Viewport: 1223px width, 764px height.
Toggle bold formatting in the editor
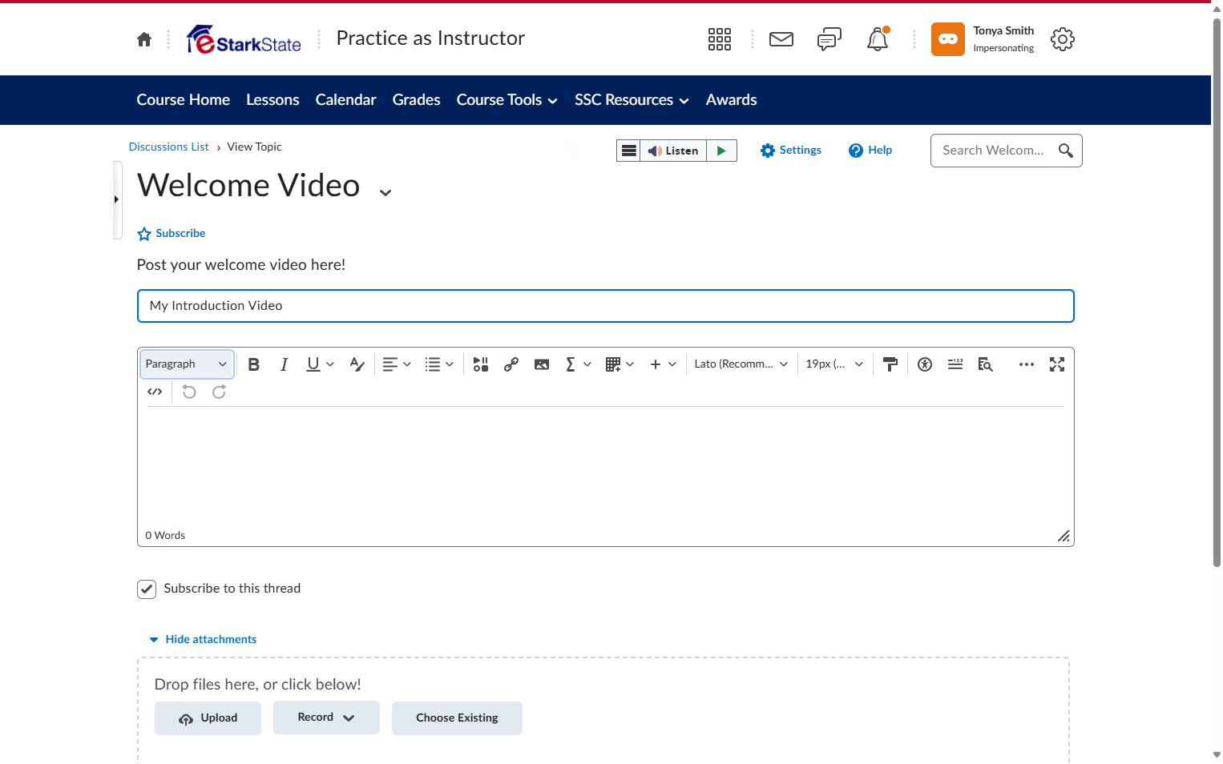pos(254,364)
